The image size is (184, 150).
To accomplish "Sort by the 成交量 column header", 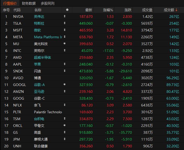I will [147, 10].
